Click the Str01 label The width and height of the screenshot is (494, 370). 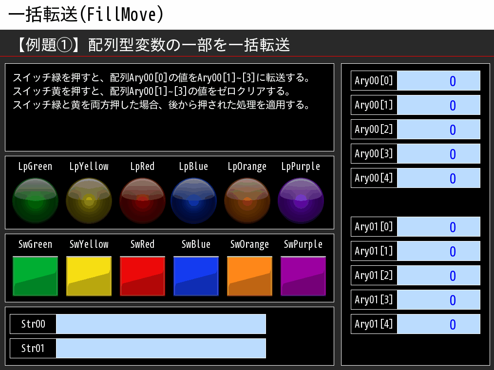click(33, 348)
